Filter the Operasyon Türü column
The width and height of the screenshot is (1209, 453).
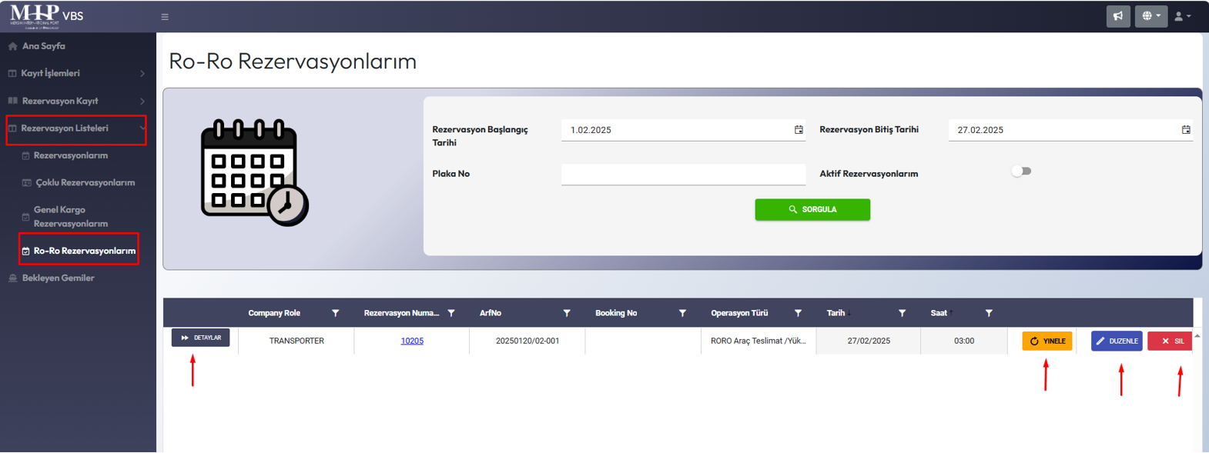798,313
